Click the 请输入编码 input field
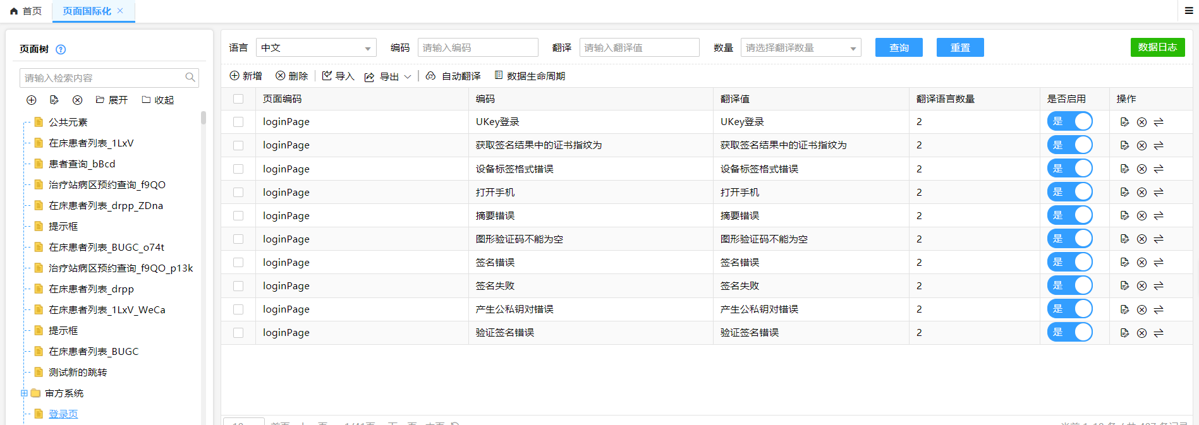Image resolution: width=1199 pixels, height=425 pixels. (477, 47)
